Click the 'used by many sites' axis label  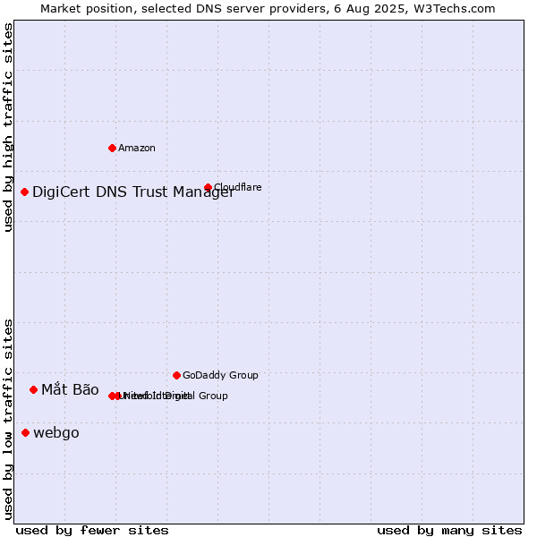click(449, 531)
